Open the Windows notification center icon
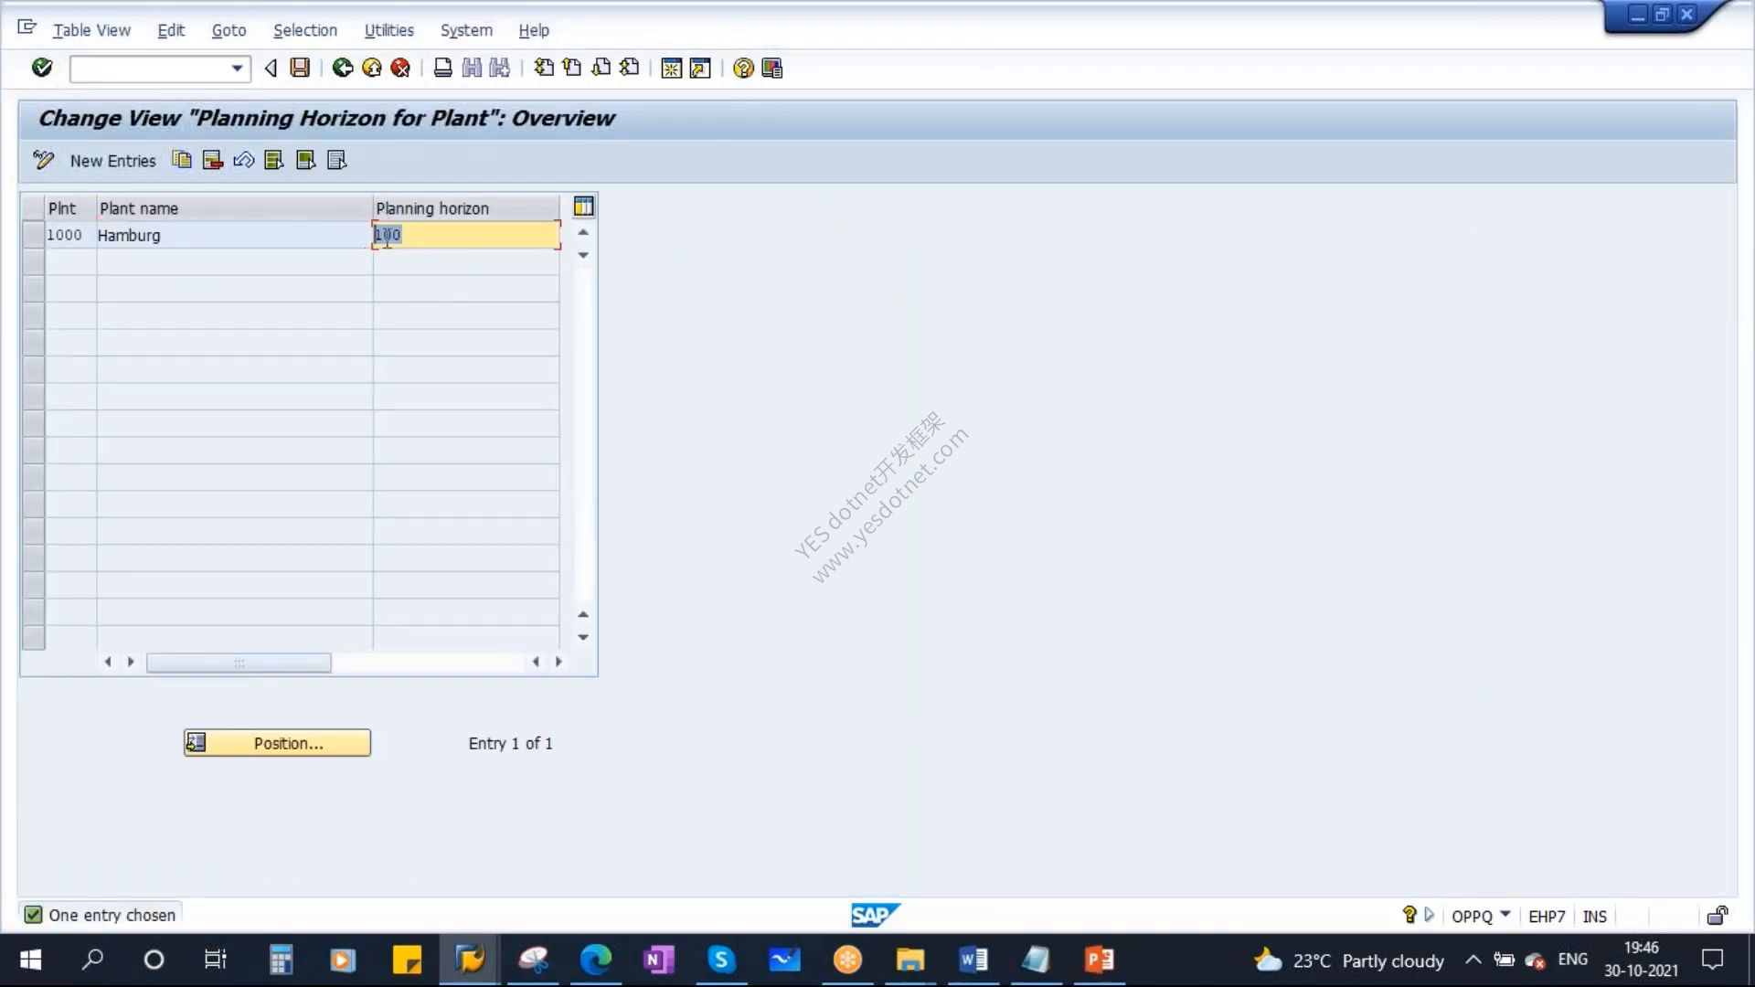Screen dimensions: 1755x987 coord(1712,960)
